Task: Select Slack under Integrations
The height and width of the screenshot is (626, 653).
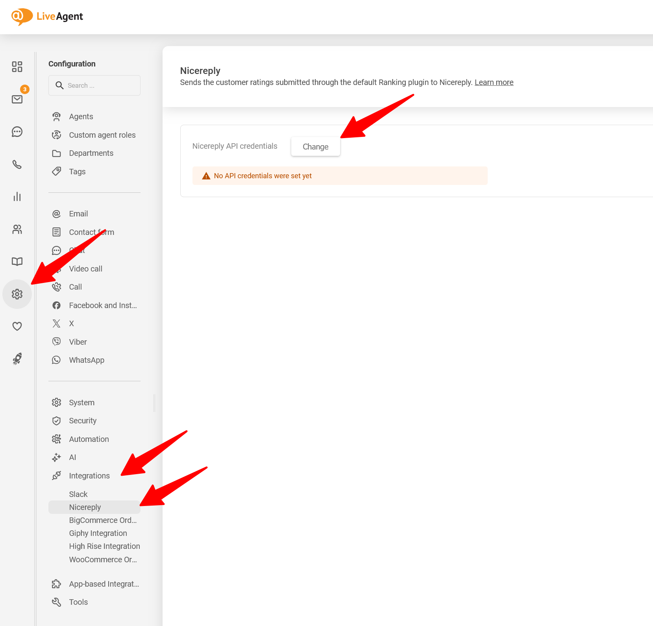Action: [x=78, y=494]
